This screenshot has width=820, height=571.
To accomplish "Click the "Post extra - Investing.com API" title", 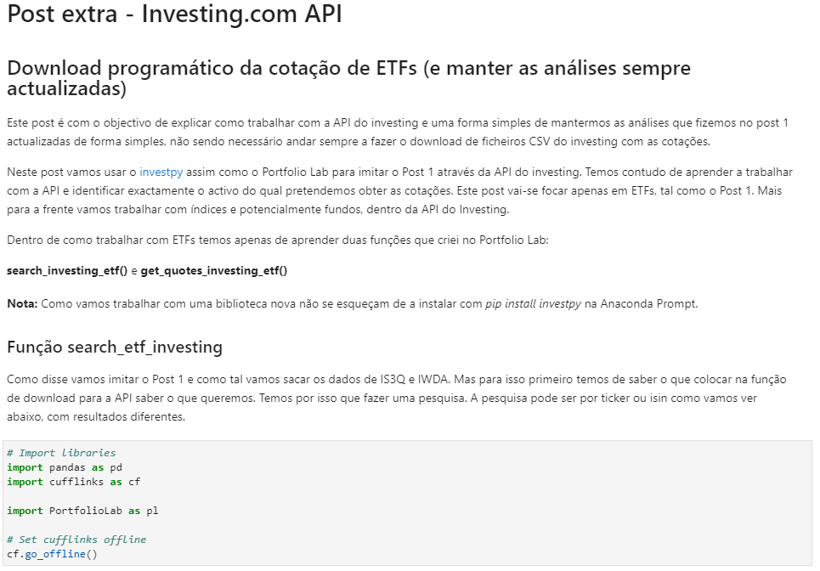I will click(174, 15).
